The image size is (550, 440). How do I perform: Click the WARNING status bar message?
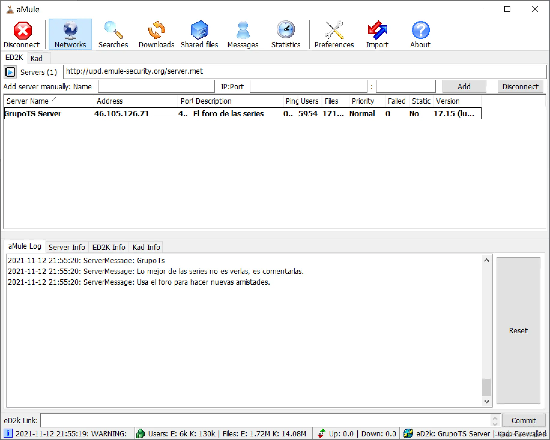tap(71, 434)
